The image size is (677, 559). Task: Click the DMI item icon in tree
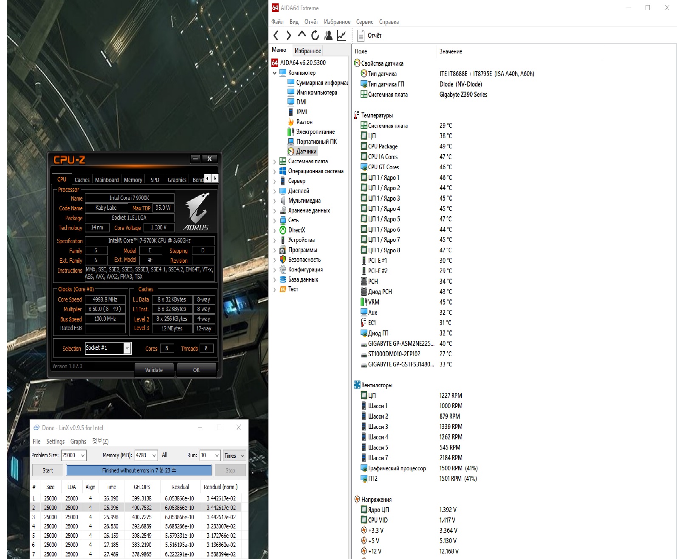pos(291,102)
